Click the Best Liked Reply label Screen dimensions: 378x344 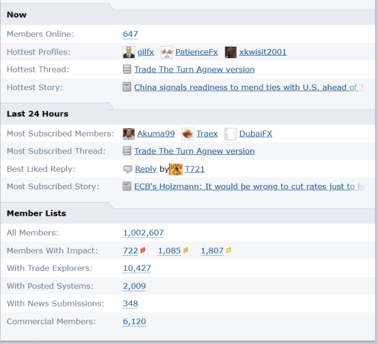[41, 169]
